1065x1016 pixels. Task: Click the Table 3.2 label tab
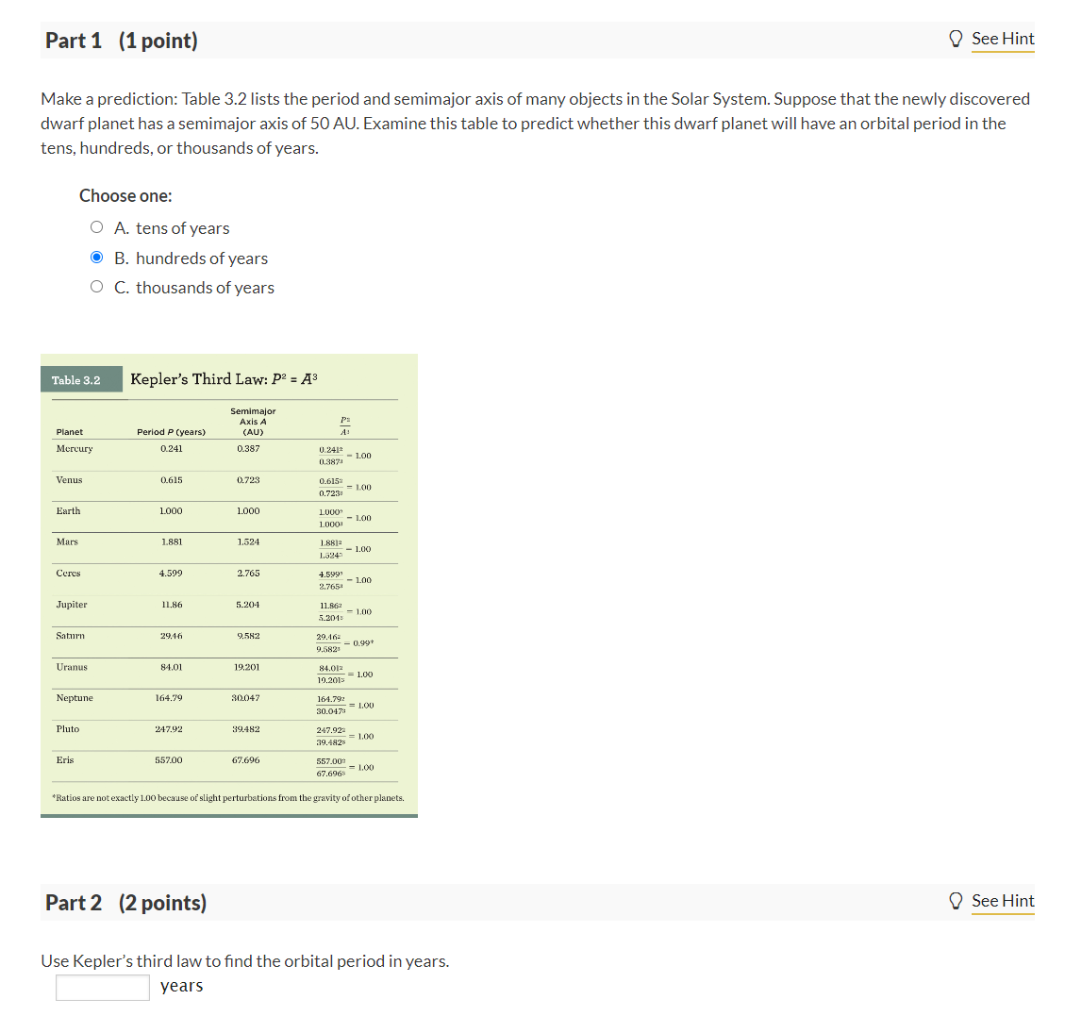click(x=81, y=379)
